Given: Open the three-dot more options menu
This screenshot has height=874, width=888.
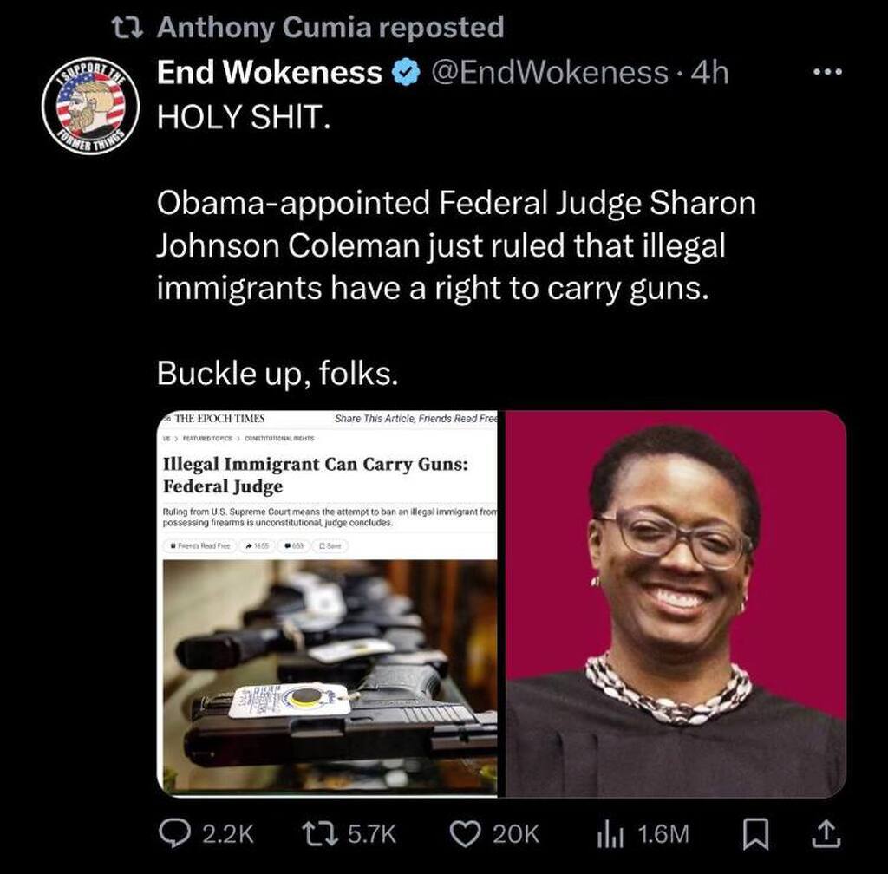Looking at the screenshot, I should (827, 72).
